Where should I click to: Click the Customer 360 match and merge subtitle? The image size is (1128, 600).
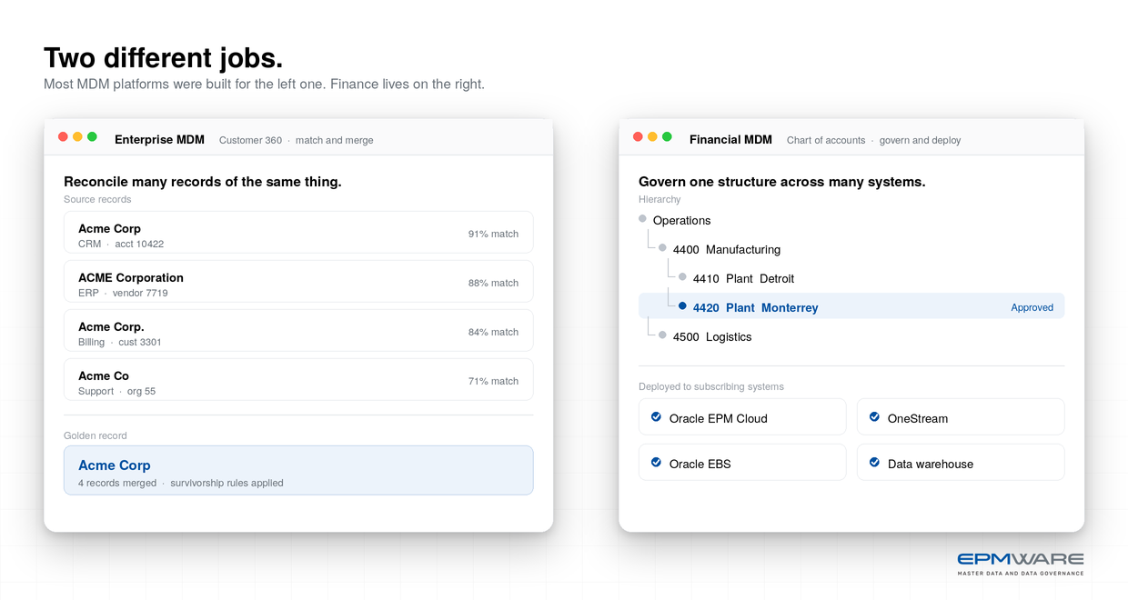tap(297, 141)
